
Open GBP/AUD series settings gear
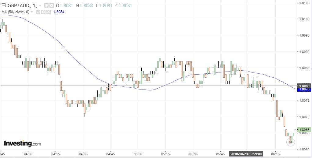pos(51,5)
